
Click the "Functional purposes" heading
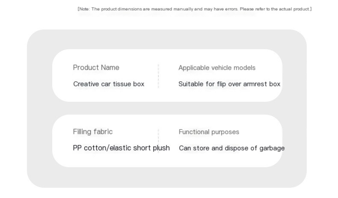click(x=209, y=132)
